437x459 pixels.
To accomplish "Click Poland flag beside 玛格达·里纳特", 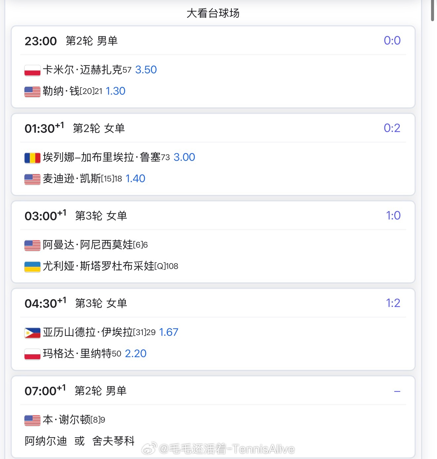I will pos(32,354).
